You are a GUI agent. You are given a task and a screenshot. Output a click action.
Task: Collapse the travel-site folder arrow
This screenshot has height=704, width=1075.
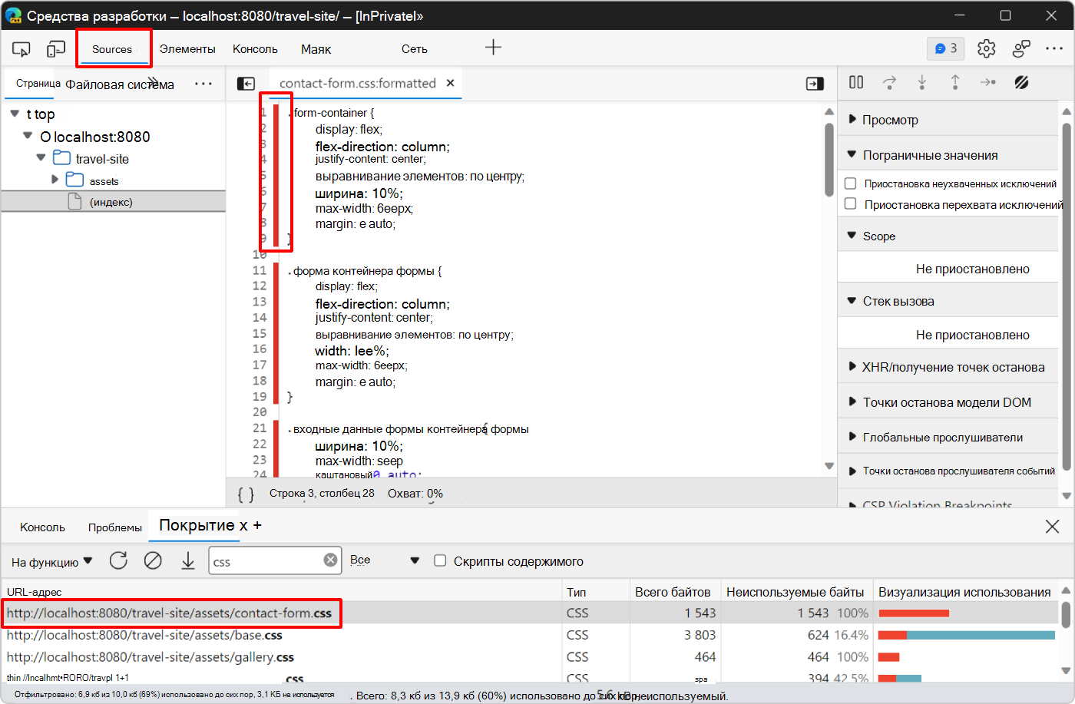pyautogui.click(x=41, y=158)
